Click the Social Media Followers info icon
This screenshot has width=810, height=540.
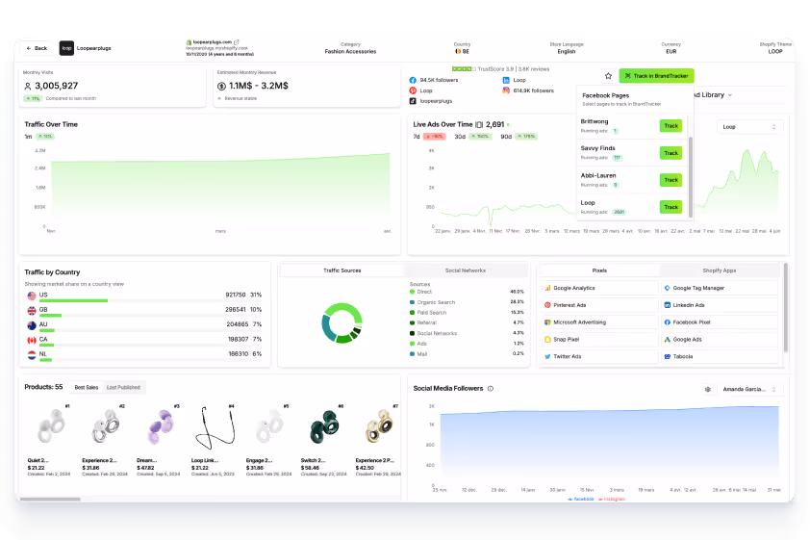[x=491, y=389]
